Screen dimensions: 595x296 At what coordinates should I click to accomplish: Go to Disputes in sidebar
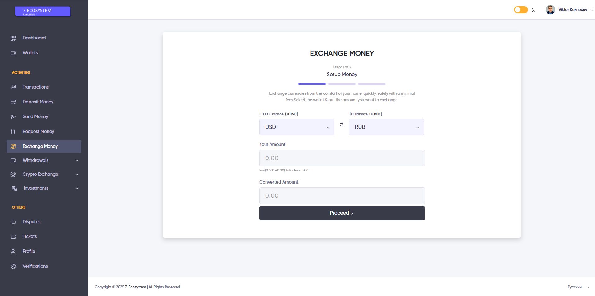tap(31, 222)
